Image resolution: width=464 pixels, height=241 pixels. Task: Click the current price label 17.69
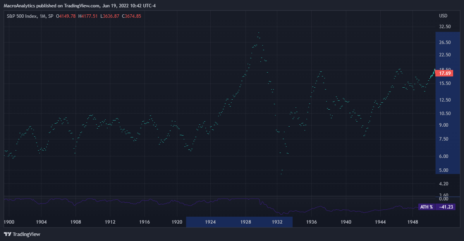(445, 73)
